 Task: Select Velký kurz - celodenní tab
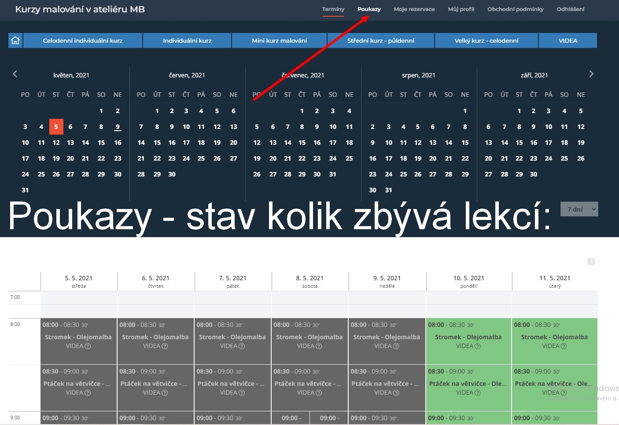pyautogui.click(x=486, y=40)
